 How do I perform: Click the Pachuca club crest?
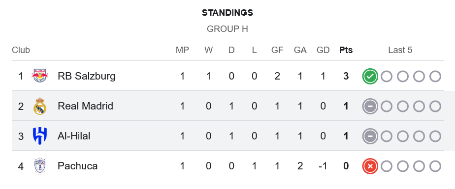(x=40, y=166)
